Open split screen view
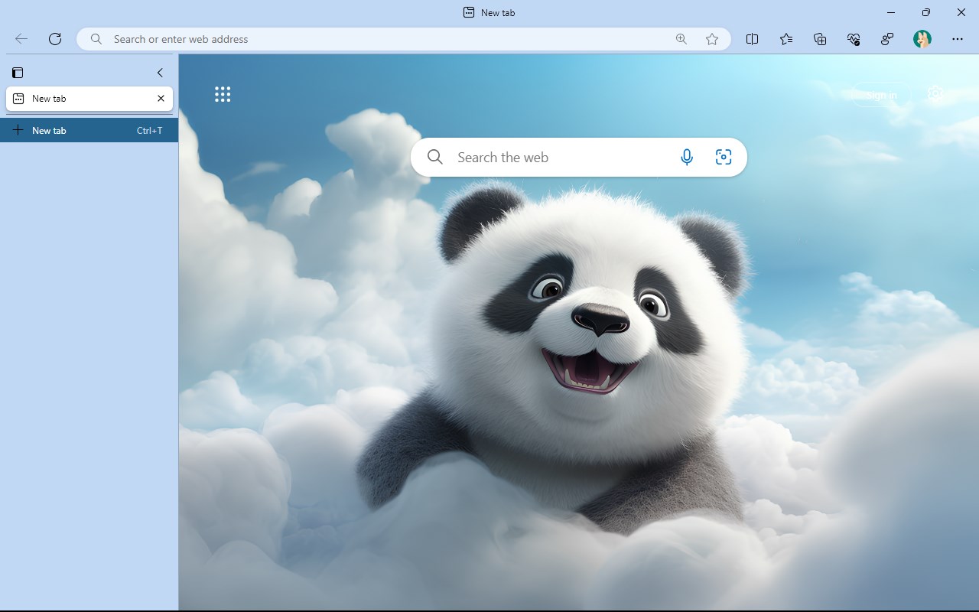Screen dimensions: 979x612 click(752, 39)
